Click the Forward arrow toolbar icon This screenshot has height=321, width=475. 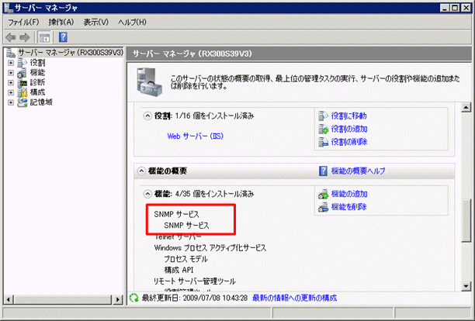[x=26, y=36]
